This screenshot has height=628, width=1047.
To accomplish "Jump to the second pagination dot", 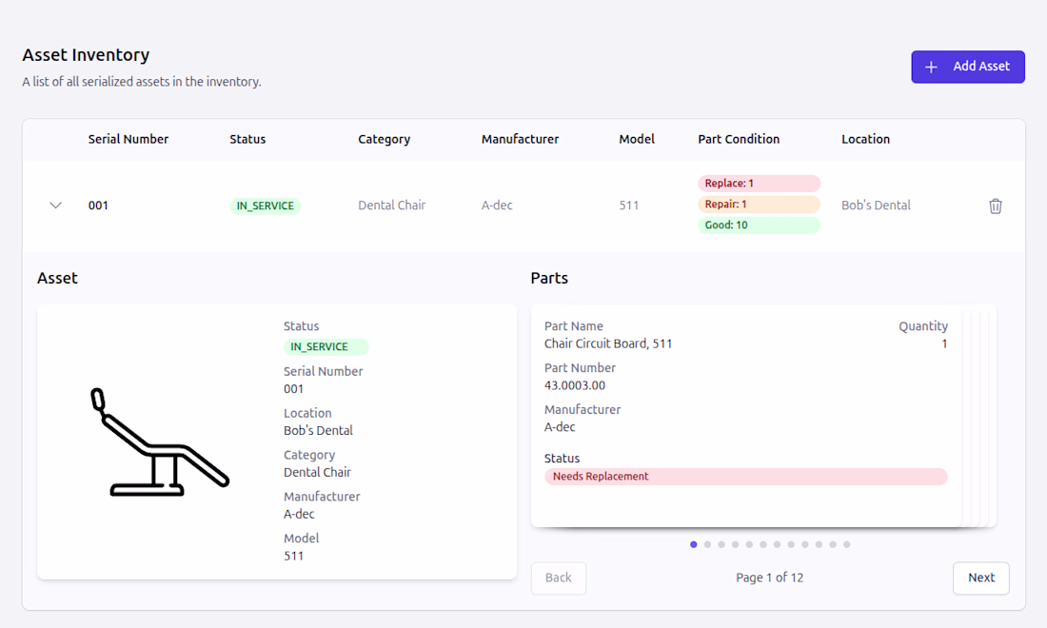I will click(x=707, y=544).
